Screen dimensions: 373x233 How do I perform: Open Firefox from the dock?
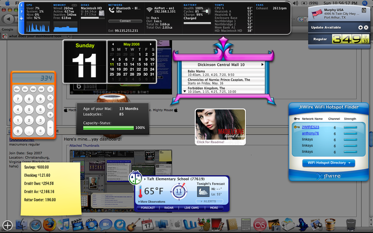(49, 225)
